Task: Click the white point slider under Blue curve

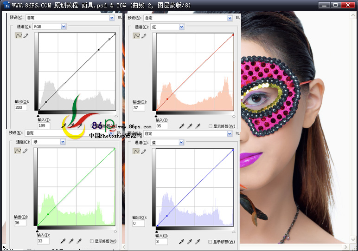Action: pyautogui.click(x=234, y=232)
